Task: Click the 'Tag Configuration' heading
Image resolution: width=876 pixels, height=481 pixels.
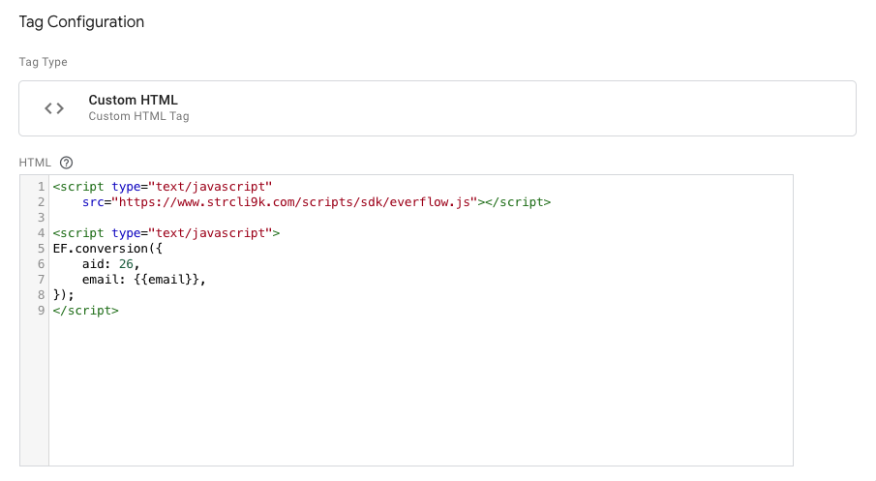Action: pos(81,22)
